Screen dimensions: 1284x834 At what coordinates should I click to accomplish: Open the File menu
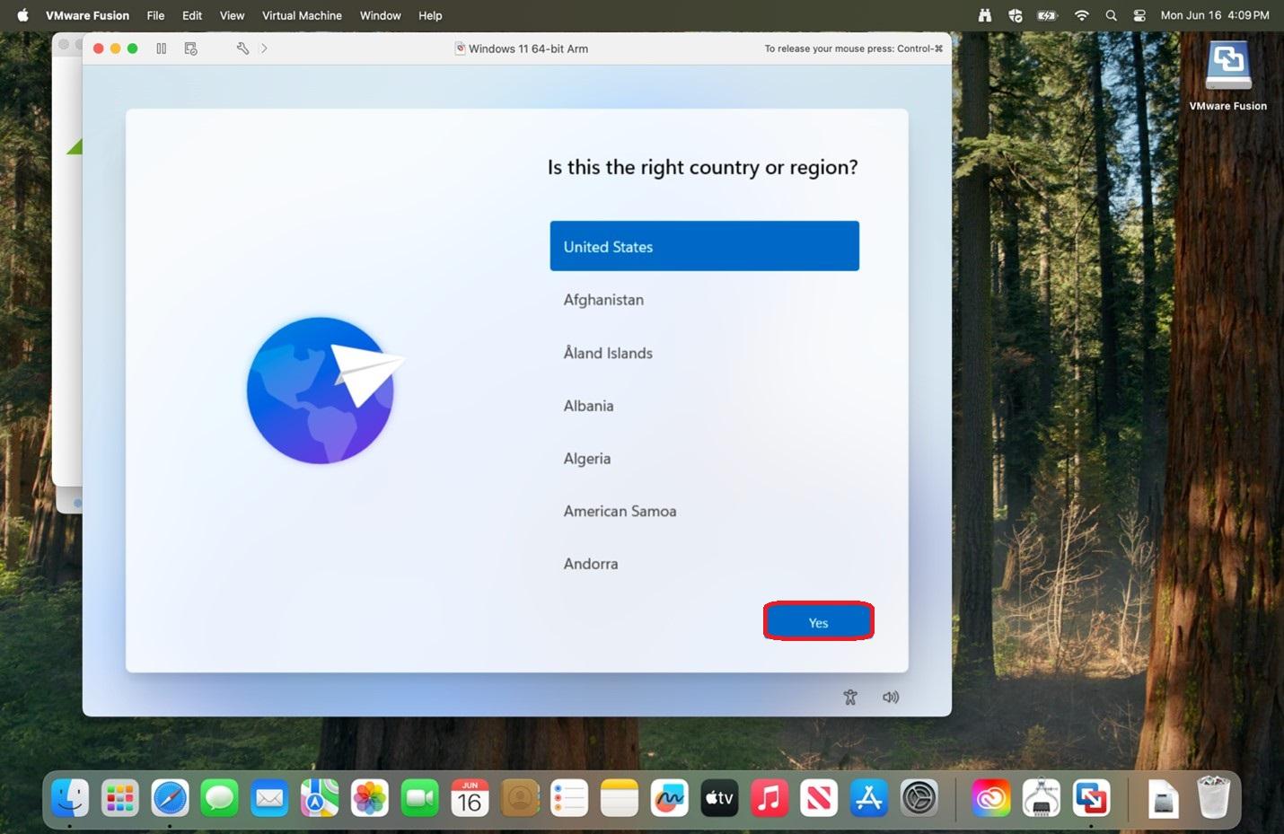(155, 15)
